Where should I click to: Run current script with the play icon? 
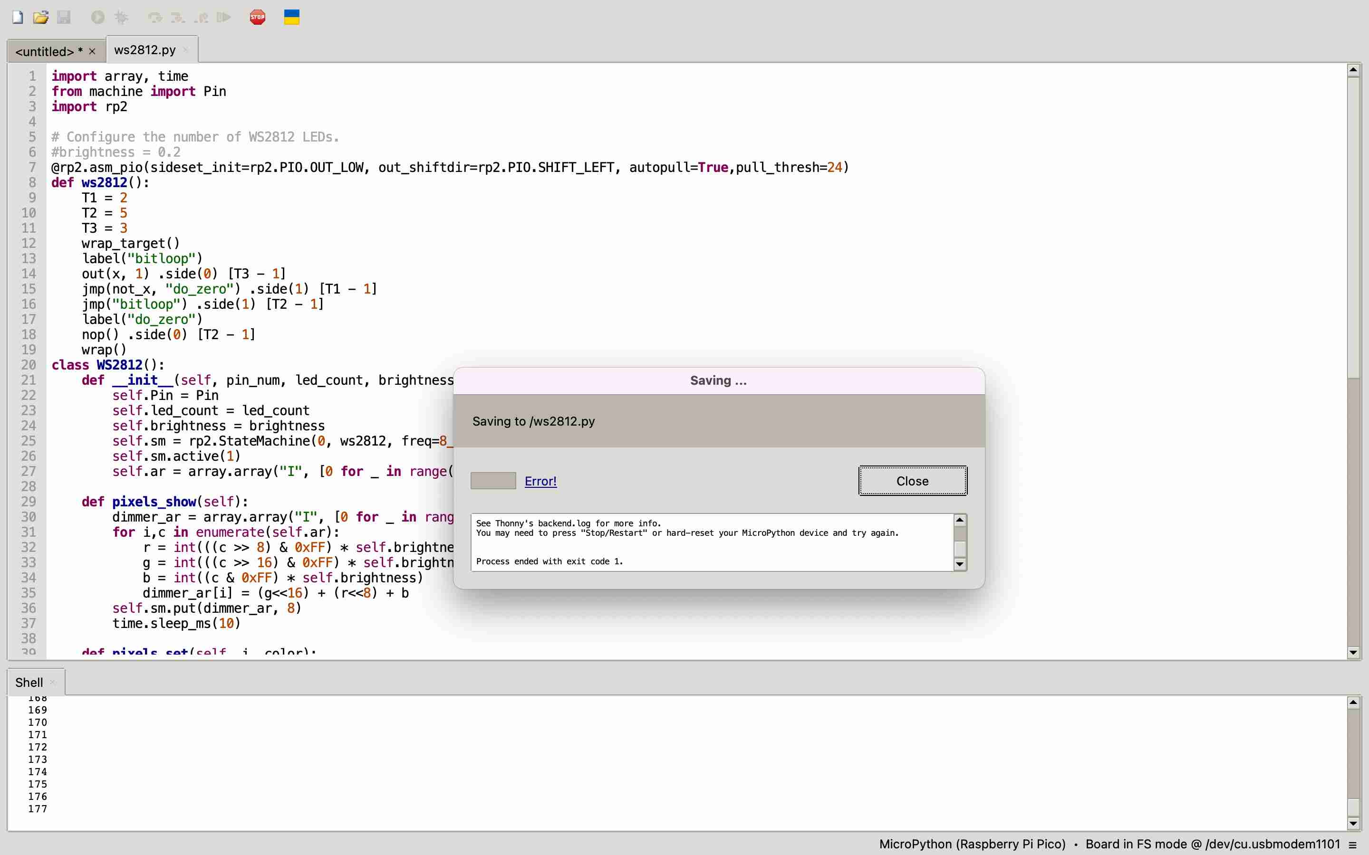click(98, 18)
